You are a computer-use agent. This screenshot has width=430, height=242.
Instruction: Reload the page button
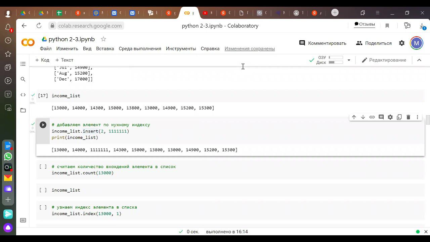click(x=39, y=26)
